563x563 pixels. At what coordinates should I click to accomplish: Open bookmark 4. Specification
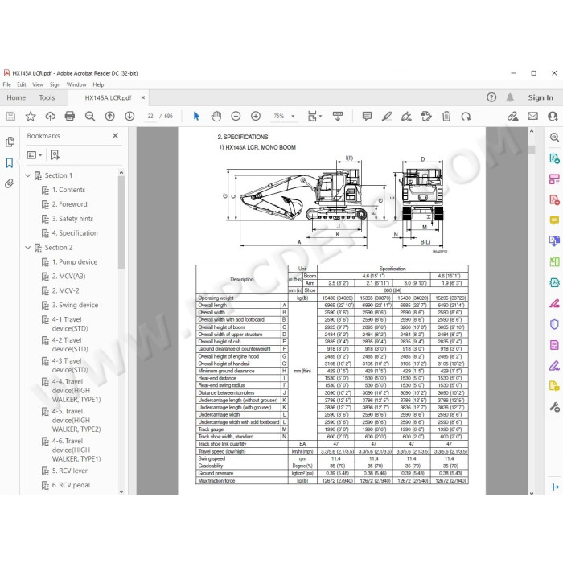75,233
